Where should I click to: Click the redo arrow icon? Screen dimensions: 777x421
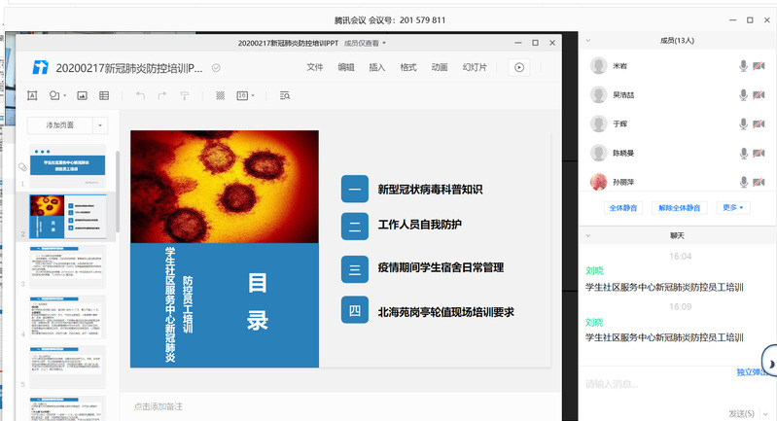point(161,95)
